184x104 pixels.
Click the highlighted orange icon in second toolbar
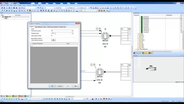(30, 11)
